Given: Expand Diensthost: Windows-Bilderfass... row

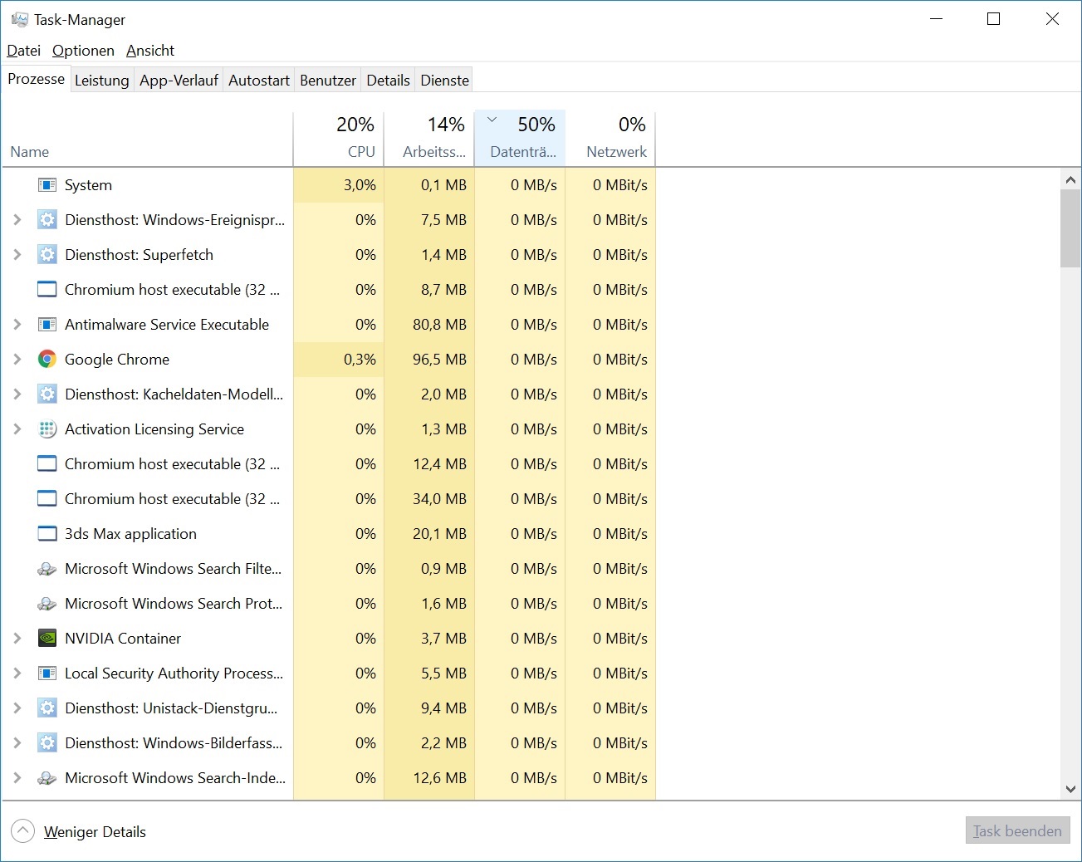Looking at the screenshot, I should click(x=17, y=743).
